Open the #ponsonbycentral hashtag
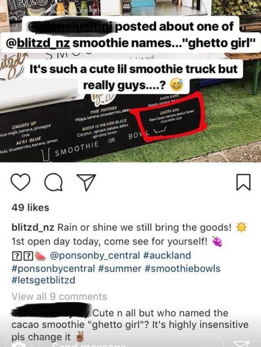The image size is (261, 347). click(x=53, y=268)
